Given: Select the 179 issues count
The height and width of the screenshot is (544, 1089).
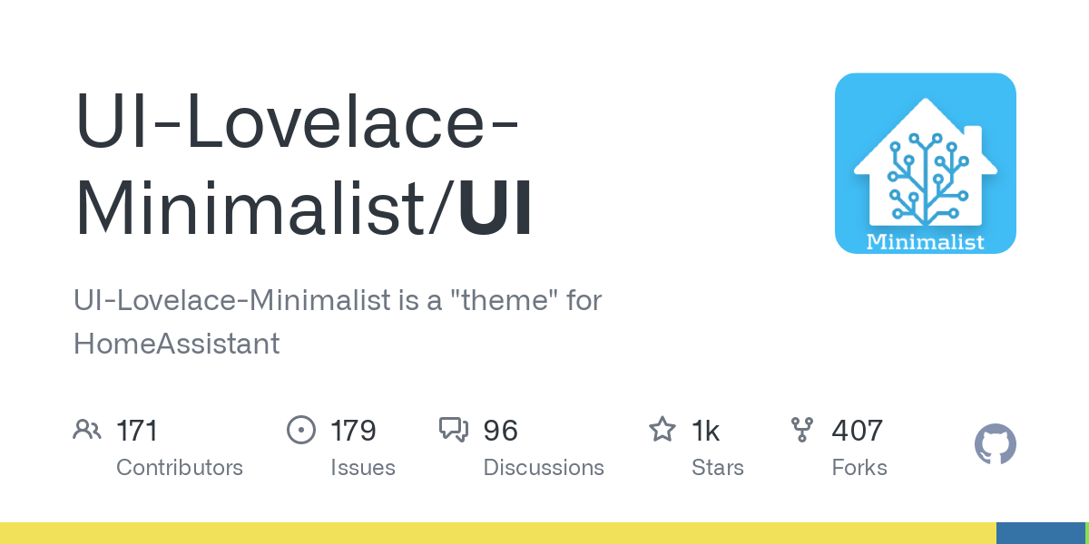Looking at the screenshot, I should click(353, 431).
